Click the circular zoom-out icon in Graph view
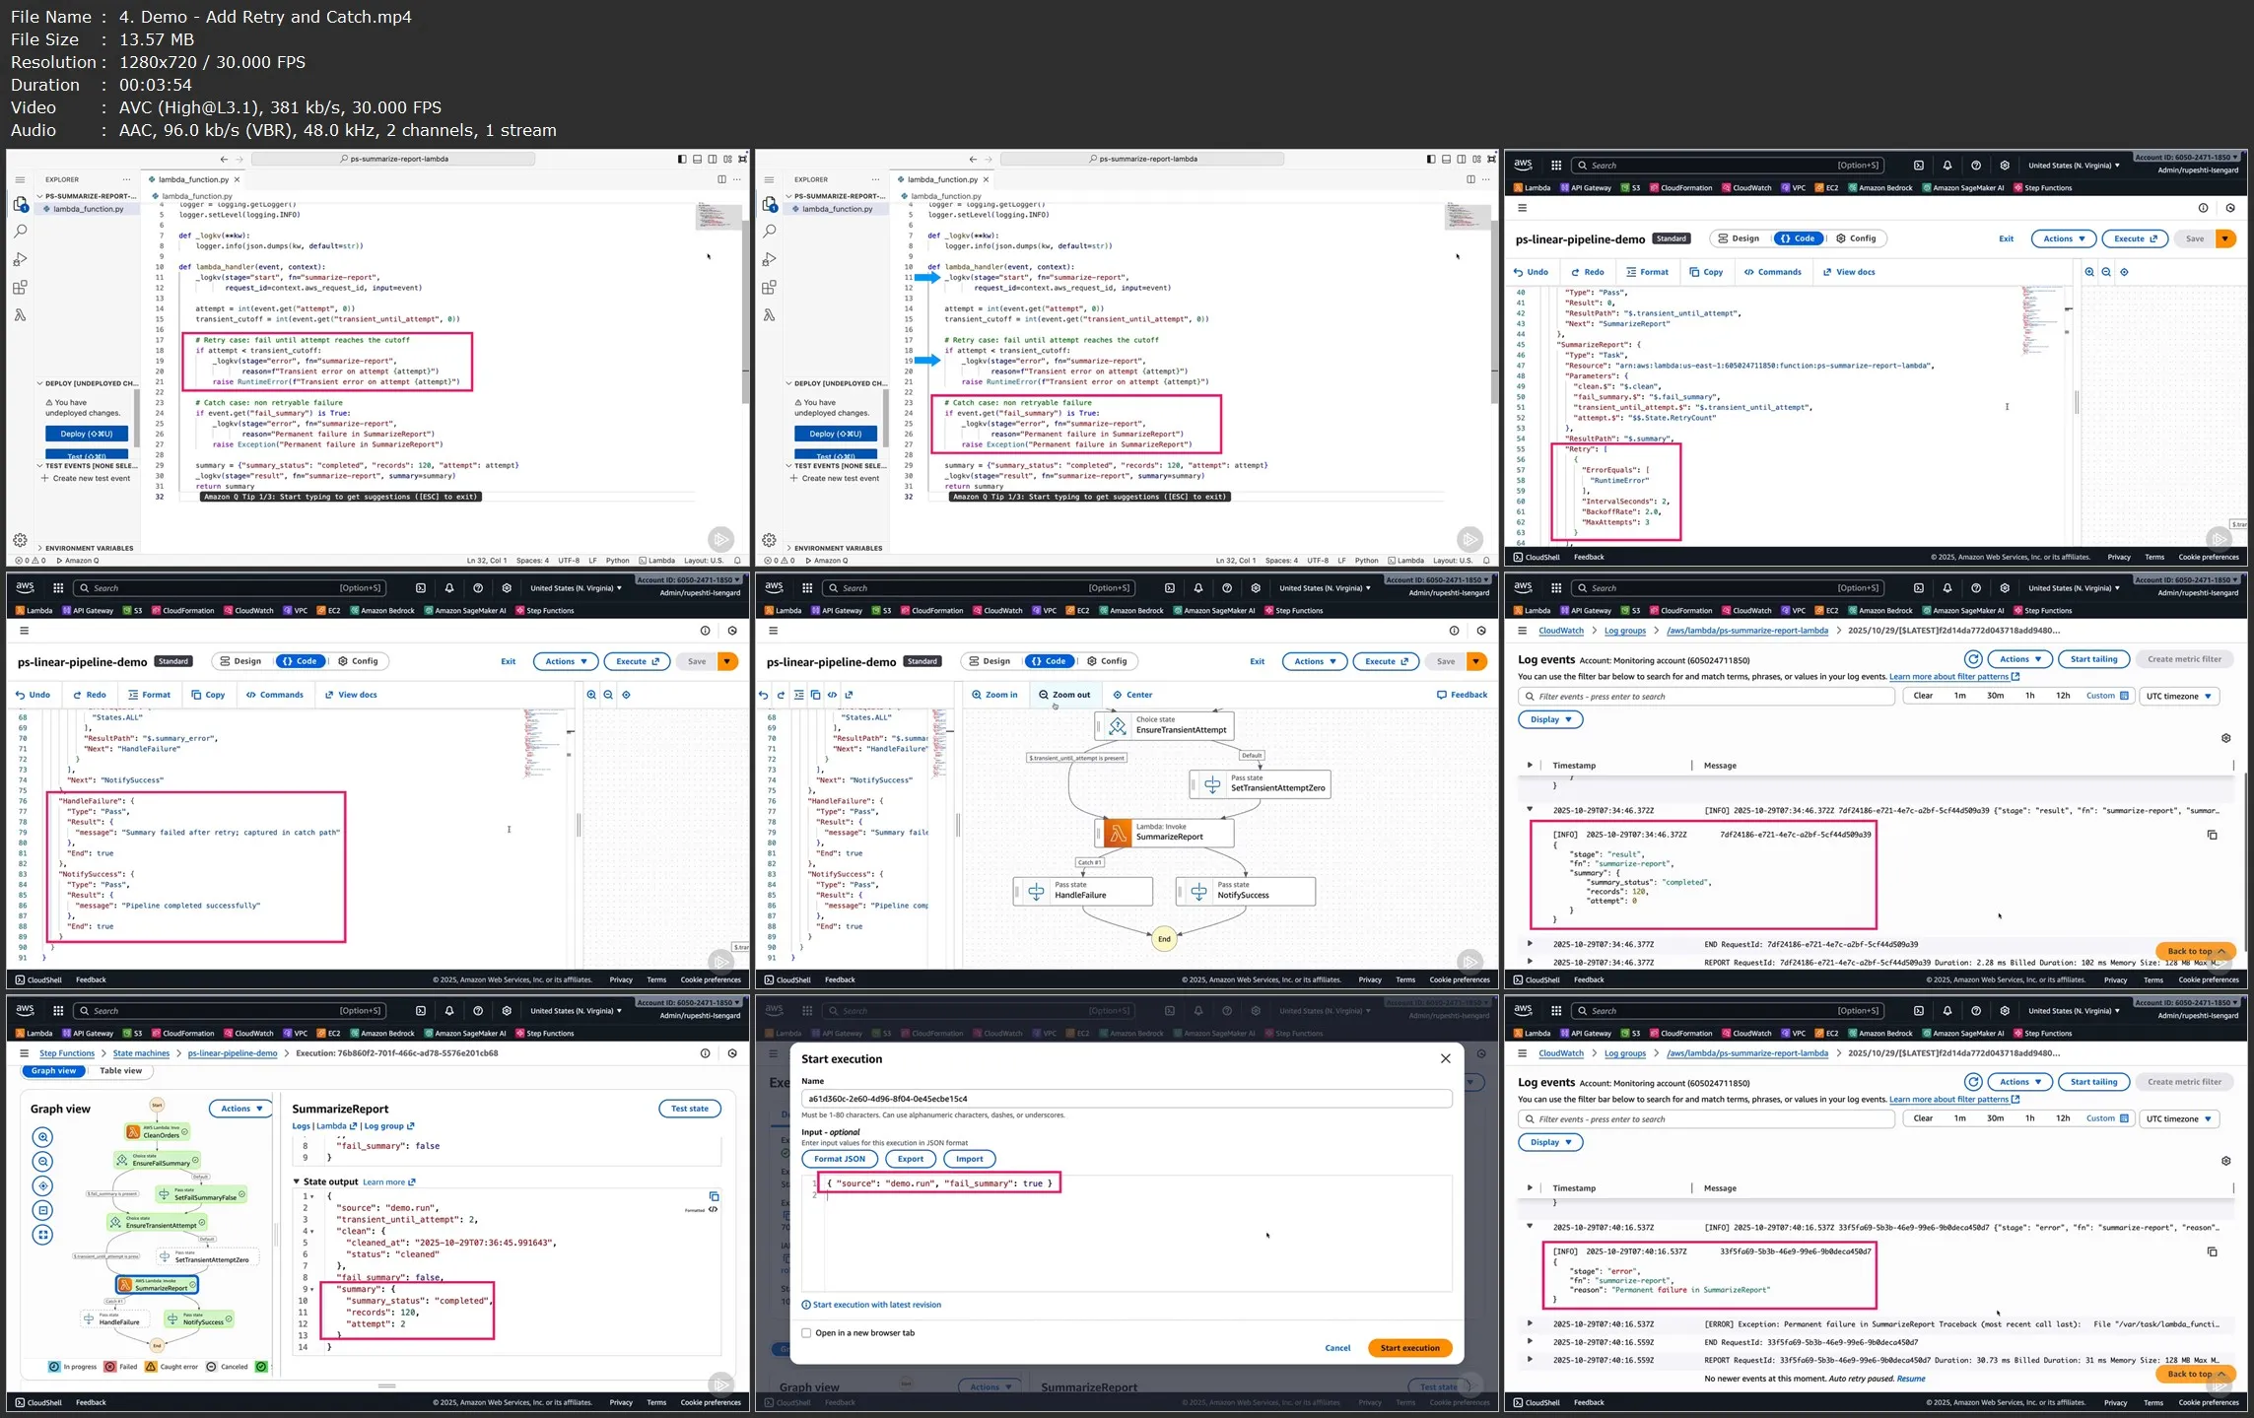The width and height of the screenshot is (2254, 1418). pos(42,1162)
